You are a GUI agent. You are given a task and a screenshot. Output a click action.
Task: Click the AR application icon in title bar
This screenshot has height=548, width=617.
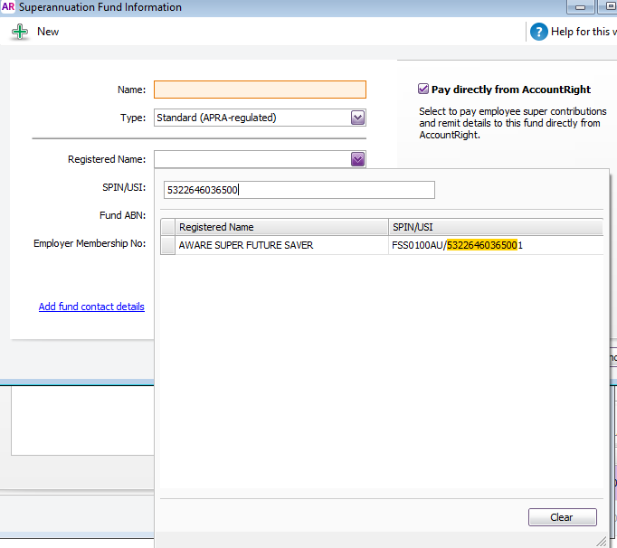(x=7, y=7)
